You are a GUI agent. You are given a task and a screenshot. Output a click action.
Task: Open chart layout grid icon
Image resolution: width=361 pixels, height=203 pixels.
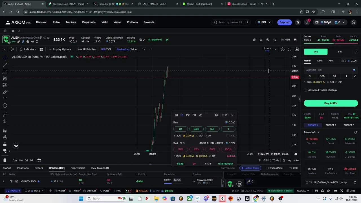(41, 49)
